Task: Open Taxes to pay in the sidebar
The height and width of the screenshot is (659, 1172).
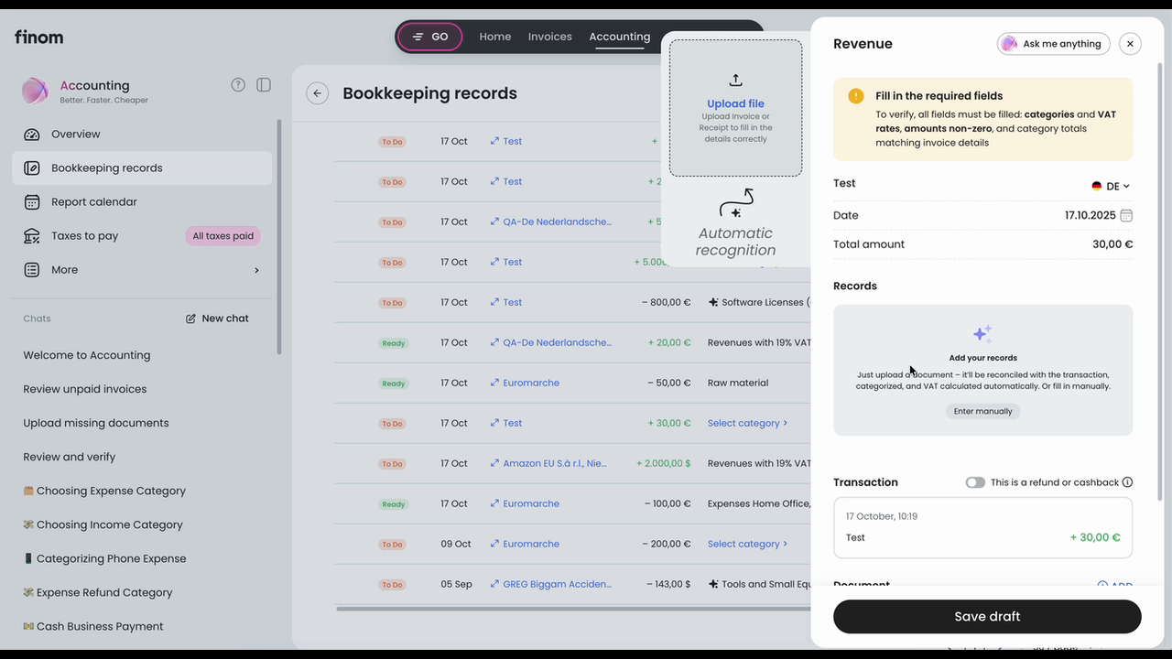Action: pos(142,236)
